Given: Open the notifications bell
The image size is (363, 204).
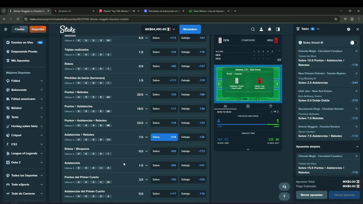Looking at the screenshot, I should point(269,29).
